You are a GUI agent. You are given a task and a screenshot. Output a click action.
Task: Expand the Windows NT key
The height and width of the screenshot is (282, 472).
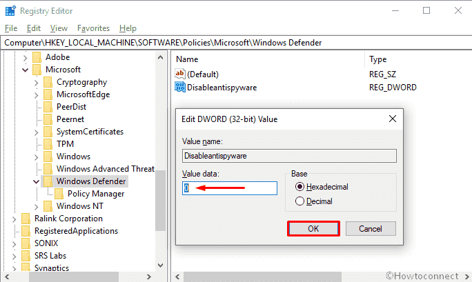click(37, 206)
